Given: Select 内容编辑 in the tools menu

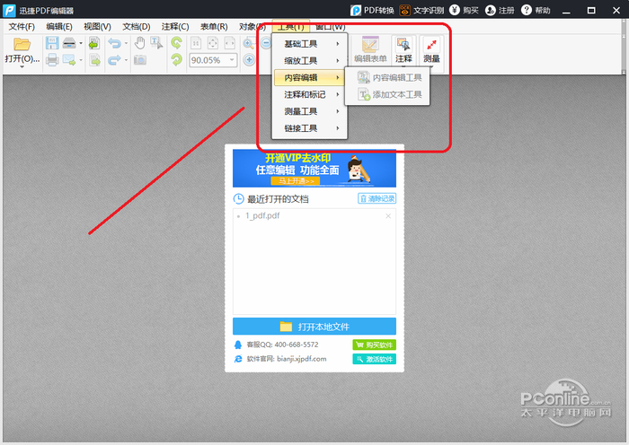Looking at the screenshot, I should [309, 77].
